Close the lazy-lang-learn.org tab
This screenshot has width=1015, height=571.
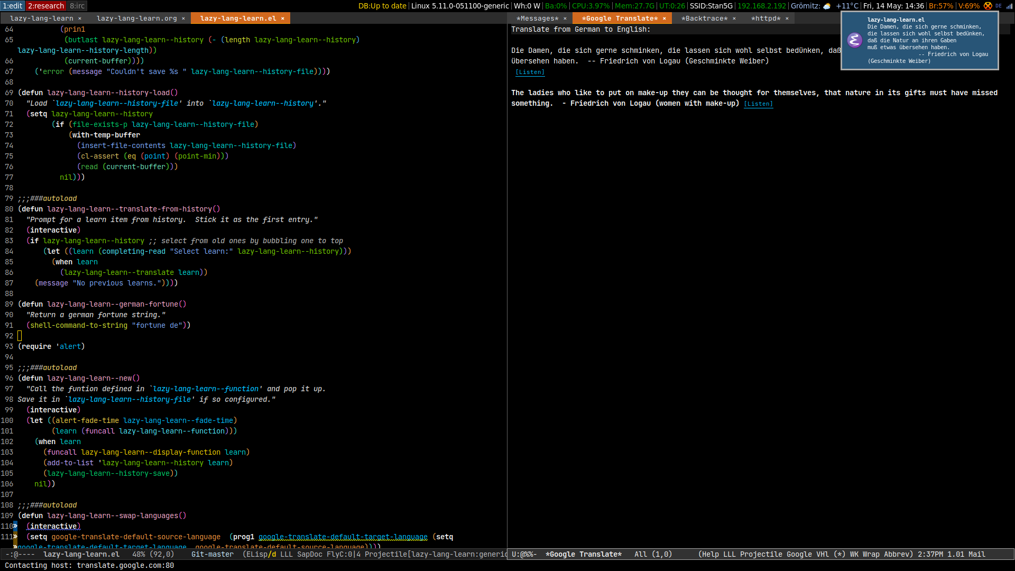pos(183,19)
